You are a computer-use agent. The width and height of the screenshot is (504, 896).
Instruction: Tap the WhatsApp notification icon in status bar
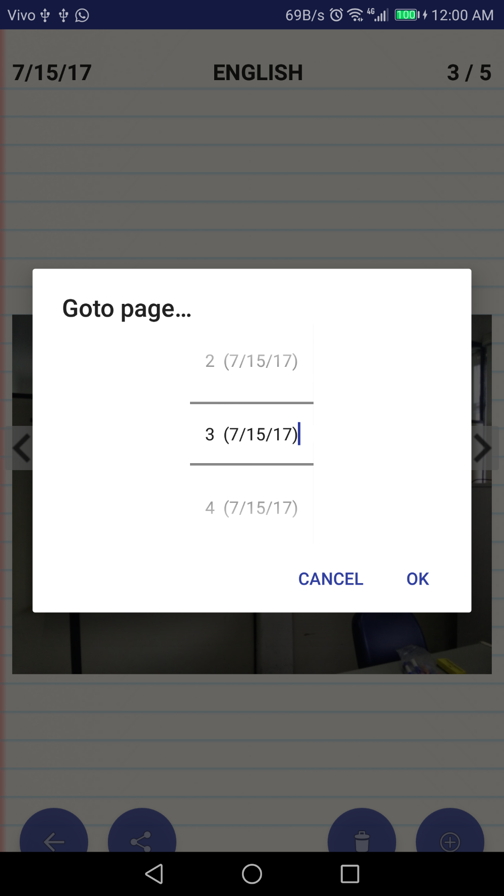pyautogui.click(x=82, y=15)
